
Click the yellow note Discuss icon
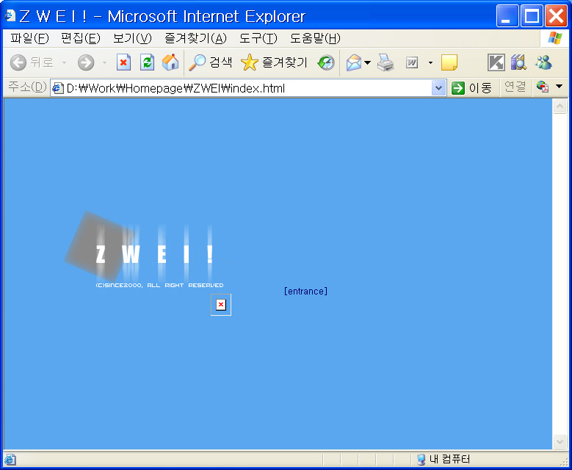tap(449, 62)
